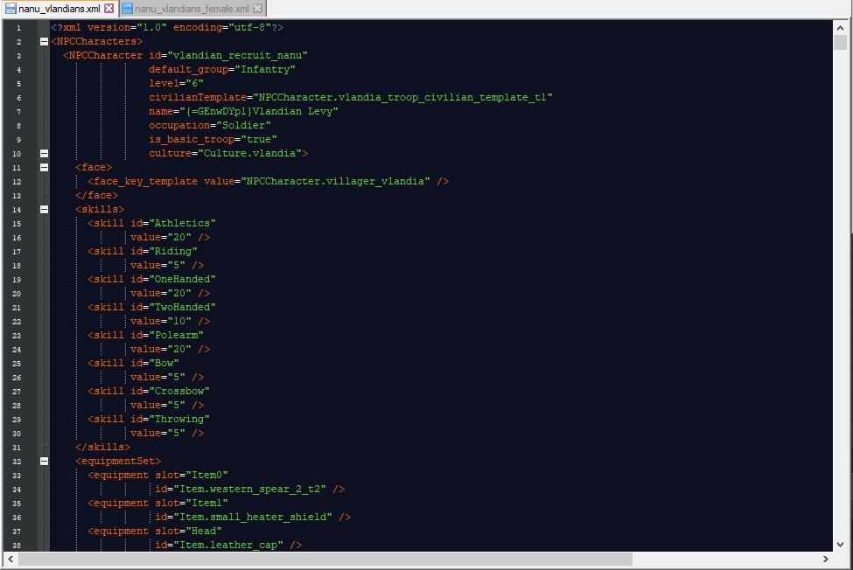
Task: Collapse the face block fold marker
Action: pos(44,167)
